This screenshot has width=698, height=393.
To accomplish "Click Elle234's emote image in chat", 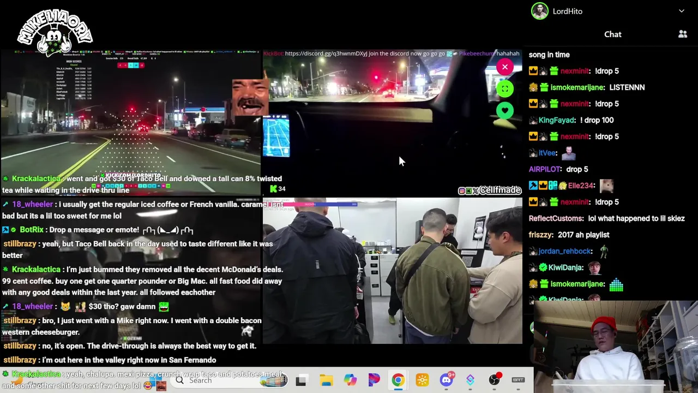I will pos(606,186).
